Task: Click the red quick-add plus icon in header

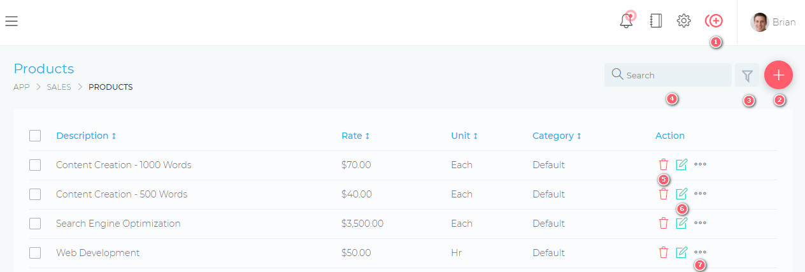Action: click(x=714, y=21)
